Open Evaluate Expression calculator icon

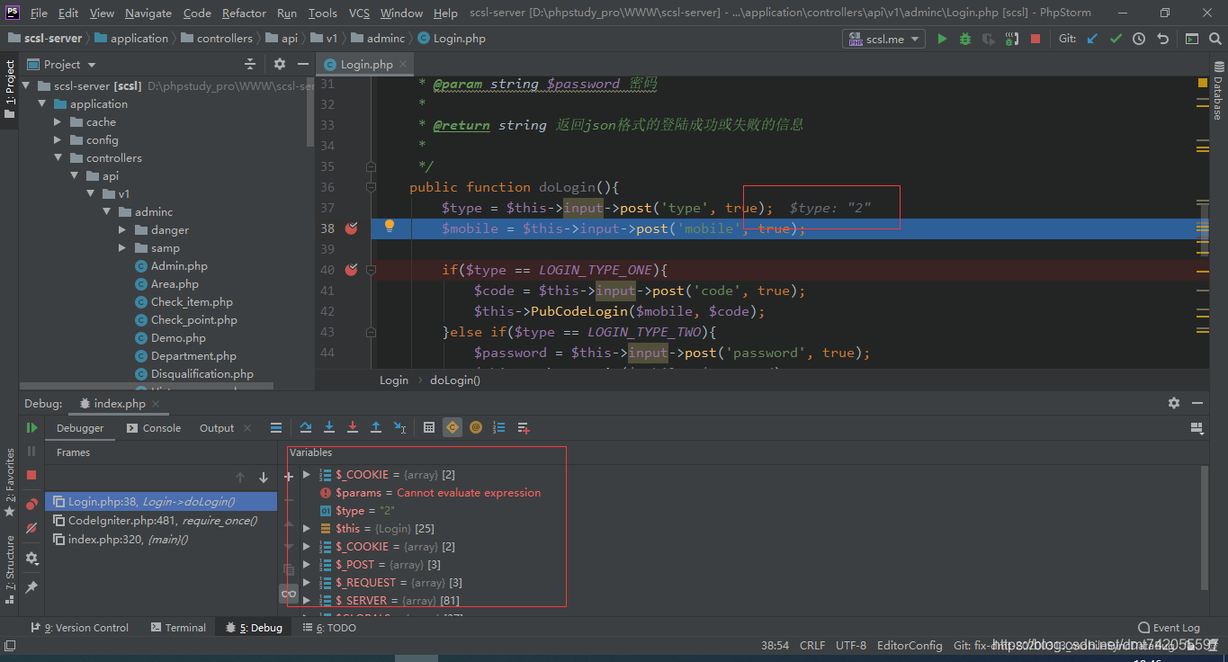429,428
